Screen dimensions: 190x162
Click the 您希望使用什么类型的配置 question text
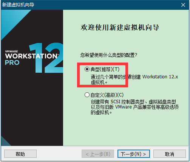click(109, 55)
